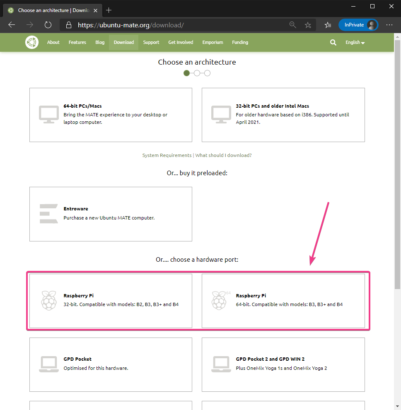
Task: Close the 'Choose an architecture' tab
Action: point(95,10)
